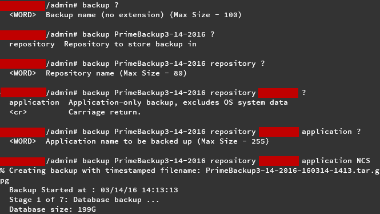Click 'Repository to store backup in' description
The width and height of the screenshot is (380, 214).
[x=130, y=44]
